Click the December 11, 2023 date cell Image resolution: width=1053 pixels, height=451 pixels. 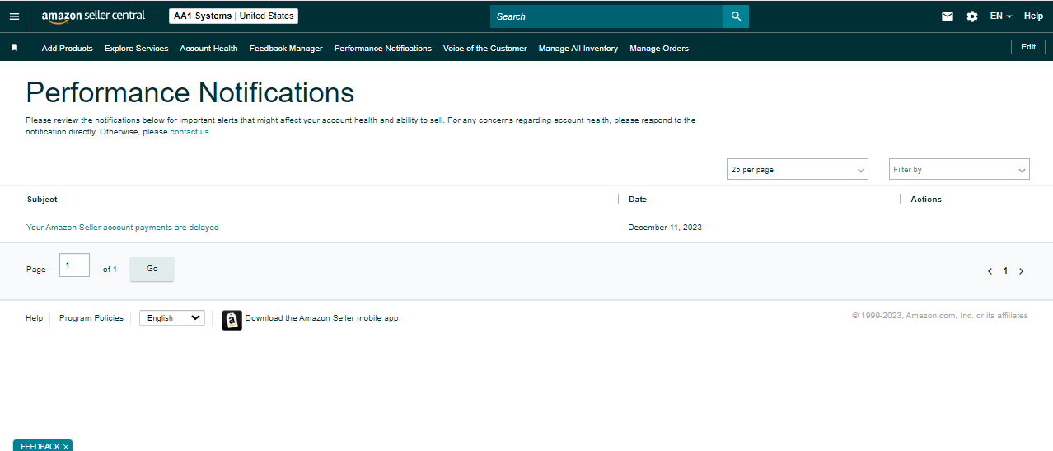[665, 228]
